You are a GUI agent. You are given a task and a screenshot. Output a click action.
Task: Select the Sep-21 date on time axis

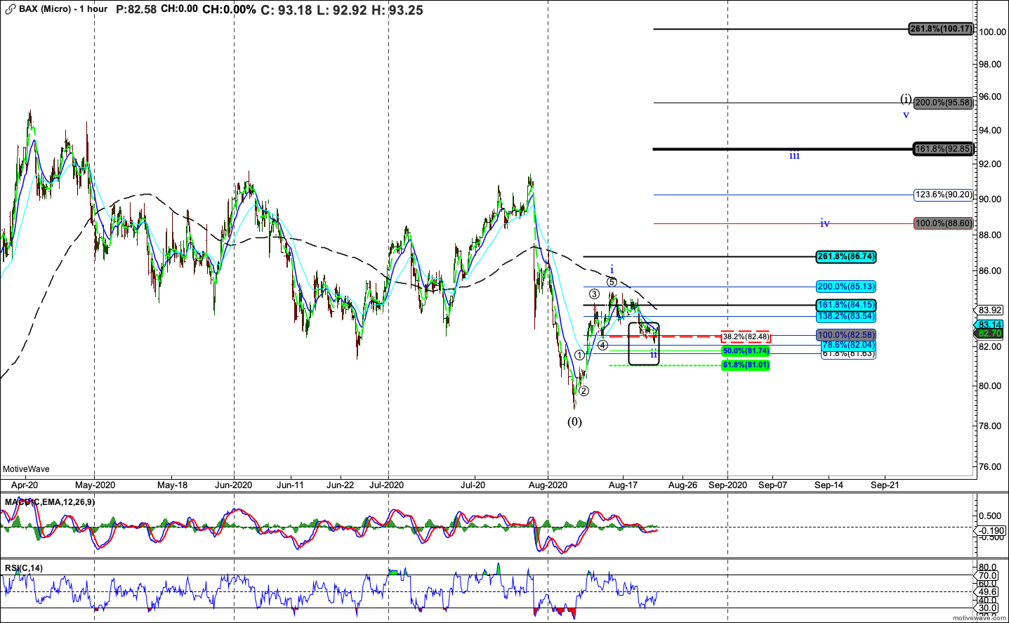click(x=885, y=485)
